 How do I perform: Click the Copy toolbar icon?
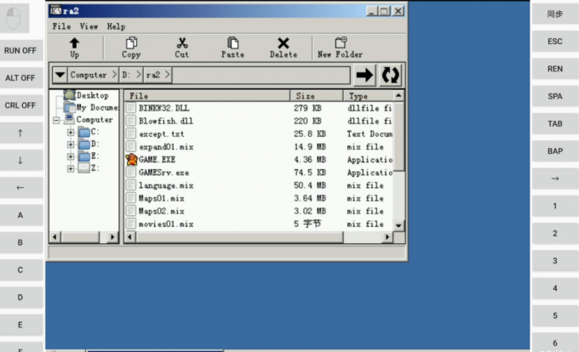coord(131,43)
